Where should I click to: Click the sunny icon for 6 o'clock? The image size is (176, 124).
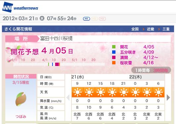click(158, 92)
